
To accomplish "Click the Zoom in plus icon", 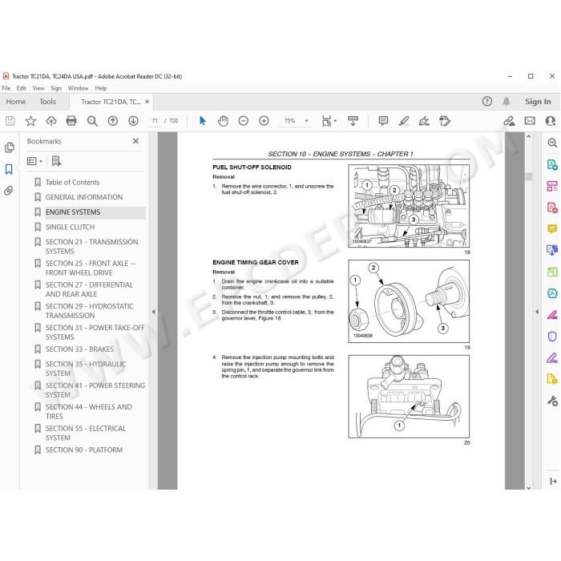I will (x=264, y=121).
